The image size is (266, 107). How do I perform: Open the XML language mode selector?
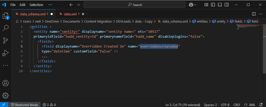coord(250,105)
